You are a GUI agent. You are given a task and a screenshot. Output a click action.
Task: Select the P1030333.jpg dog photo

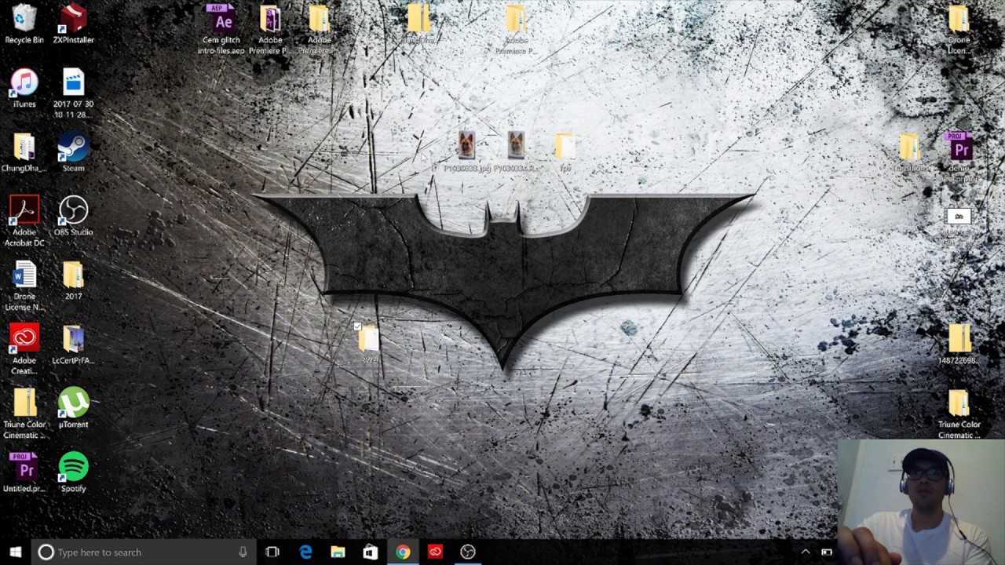466,152
